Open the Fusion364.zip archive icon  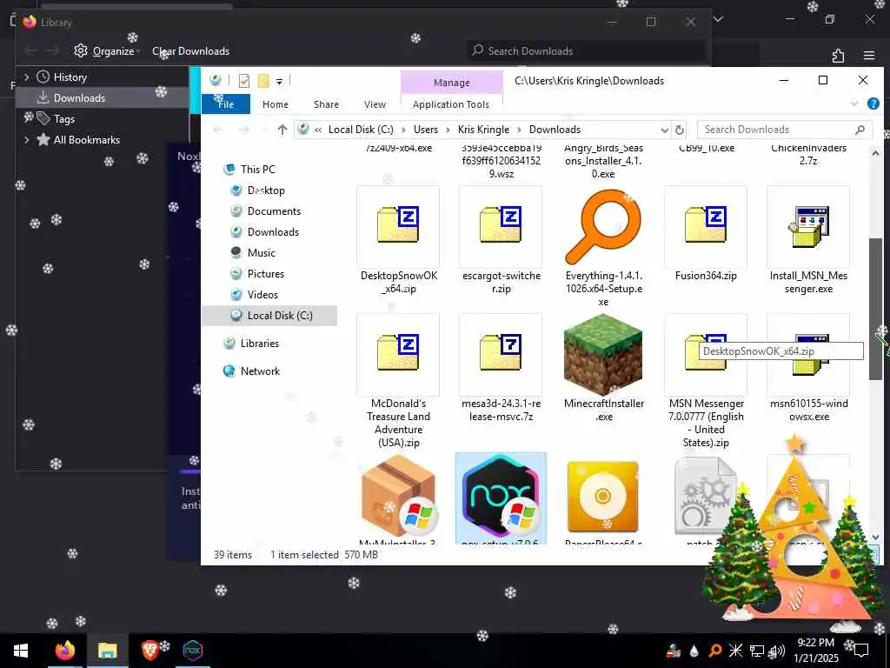(706, 225)
